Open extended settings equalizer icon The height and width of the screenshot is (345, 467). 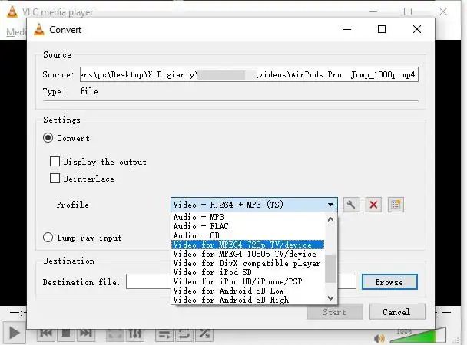[x=135, y=334]
